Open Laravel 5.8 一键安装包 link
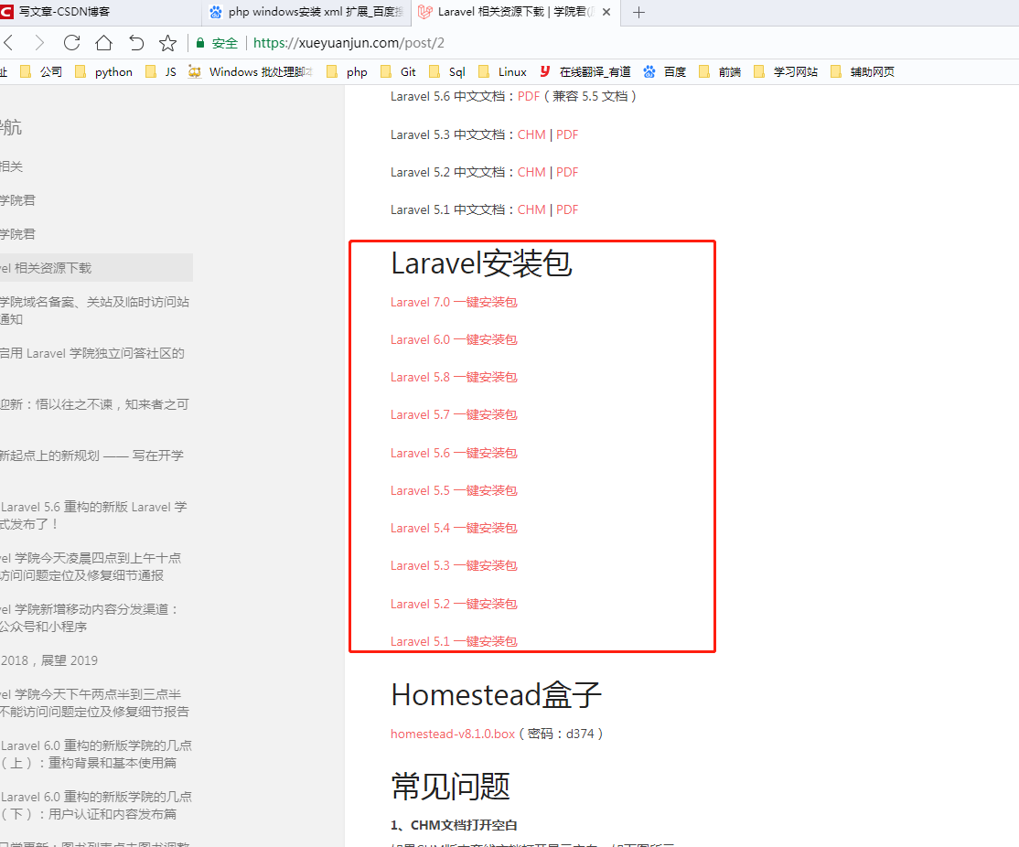Image resolution: width=1019 pixels, height=847 pixels. coord(454,377)
